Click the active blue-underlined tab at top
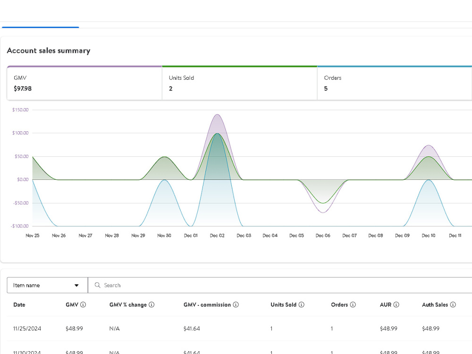This screenshot has height=354, width=472. (x=40, y=24)
